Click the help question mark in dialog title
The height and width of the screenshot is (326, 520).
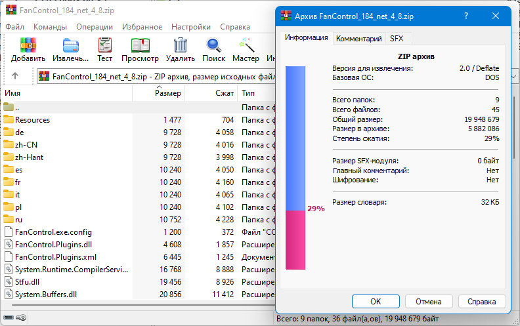tap(466, 16)
